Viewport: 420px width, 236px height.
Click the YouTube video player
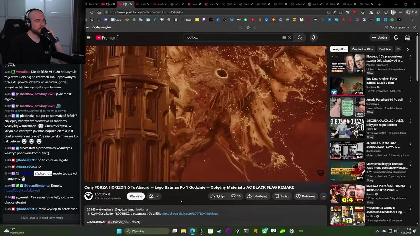206,113
